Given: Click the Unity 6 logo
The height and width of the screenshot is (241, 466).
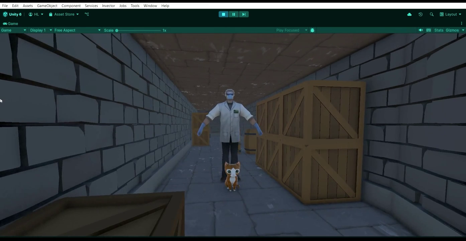Looking at the screenshot, I should [12, 14].
